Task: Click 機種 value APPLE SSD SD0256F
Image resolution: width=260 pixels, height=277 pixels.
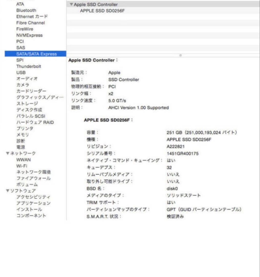Action: click(x=189, y=140)
